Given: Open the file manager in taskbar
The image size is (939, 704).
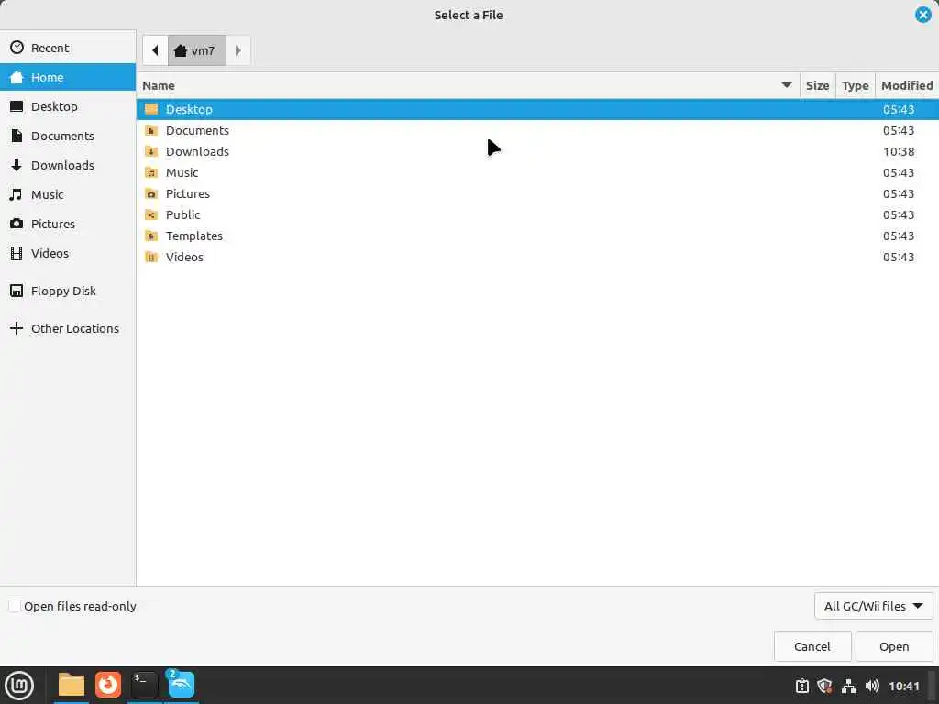Looking at the screenshot, I should 72,685.
